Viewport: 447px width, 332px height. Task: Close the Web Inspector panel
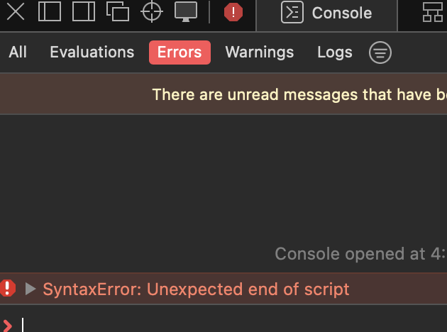[16, 11]
